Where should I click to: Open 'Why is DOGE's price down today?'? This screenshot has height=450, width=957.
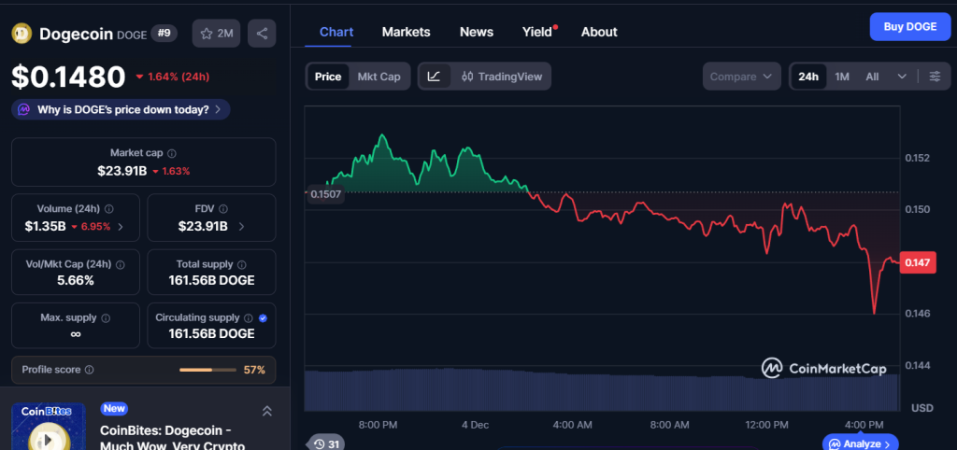pos(121,110)
